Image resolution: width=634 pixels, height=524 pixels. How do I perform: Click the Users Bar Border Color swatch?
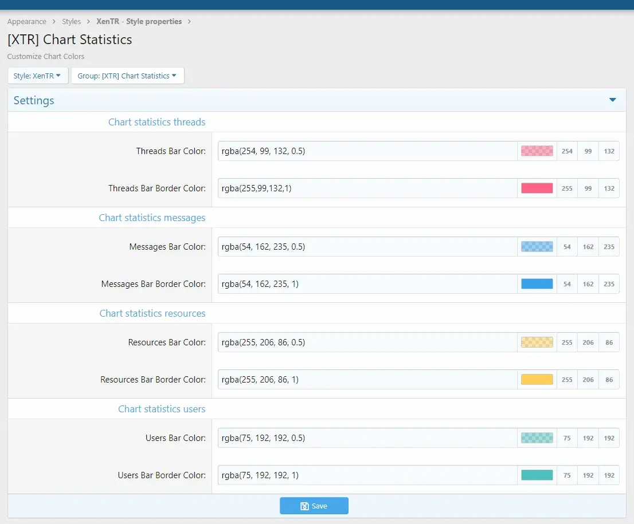537,475
